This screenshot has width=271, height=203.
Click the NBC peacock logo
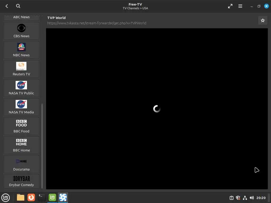[x=21, y=47]
